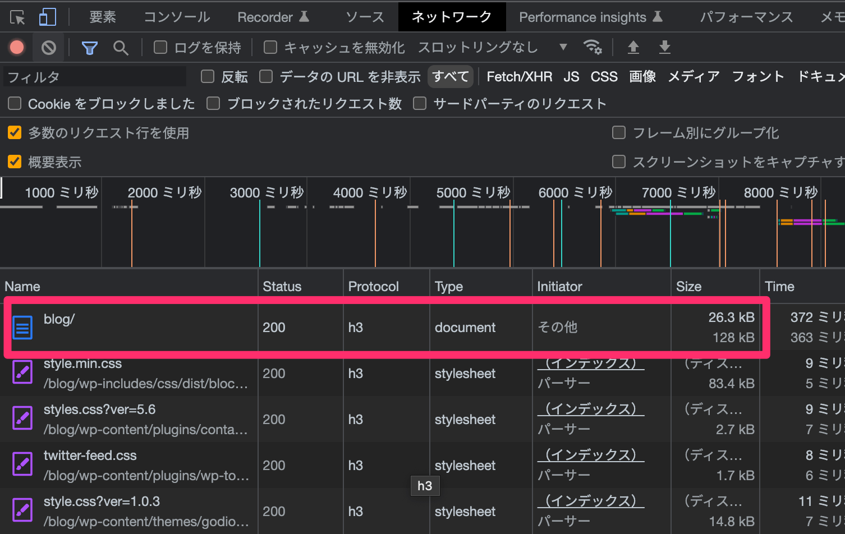Image resolution: width=845 pixels, height=534 pixels.
Task: Click the stylesheet icon for twitter-feed.css
Action: 22,465
